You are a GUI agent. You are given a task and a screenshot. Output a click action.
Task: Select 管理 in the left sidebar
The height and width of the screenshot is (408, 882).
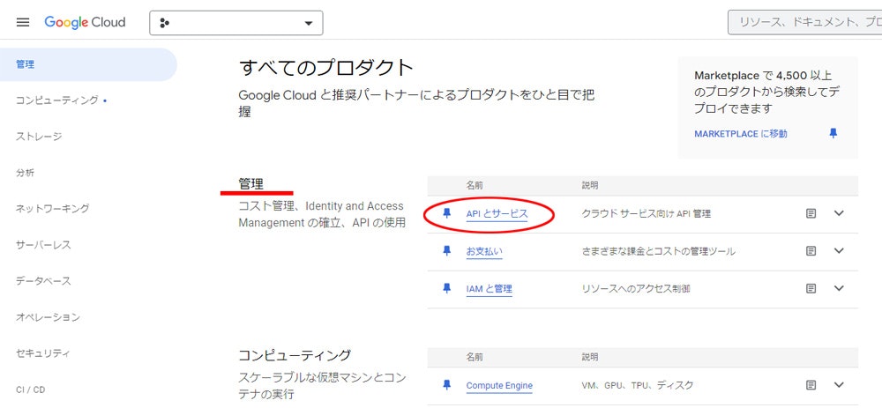tap(88, 64)
